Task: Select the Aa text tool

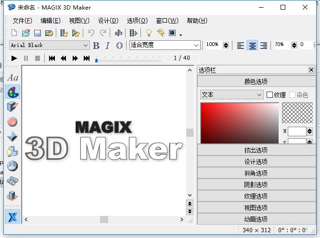Action: pyautogui.click(x=13, y=78)
